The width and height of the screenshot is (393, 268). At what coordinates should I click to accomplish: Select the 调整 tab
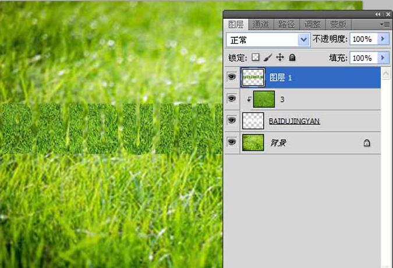313,24
